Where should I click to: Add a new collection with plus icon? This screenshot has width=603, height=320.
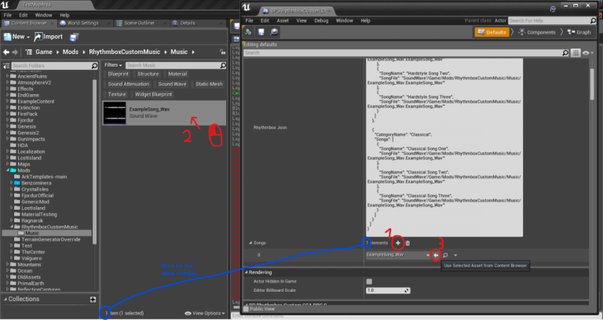tap(93, 300)
